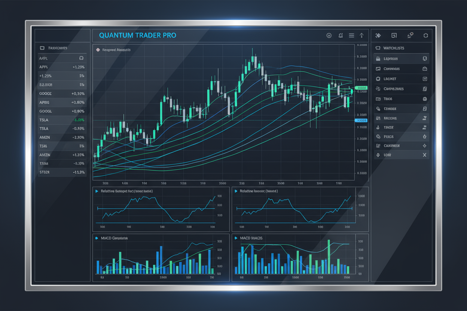Click the up arrow icon in the header

(362, 36)
